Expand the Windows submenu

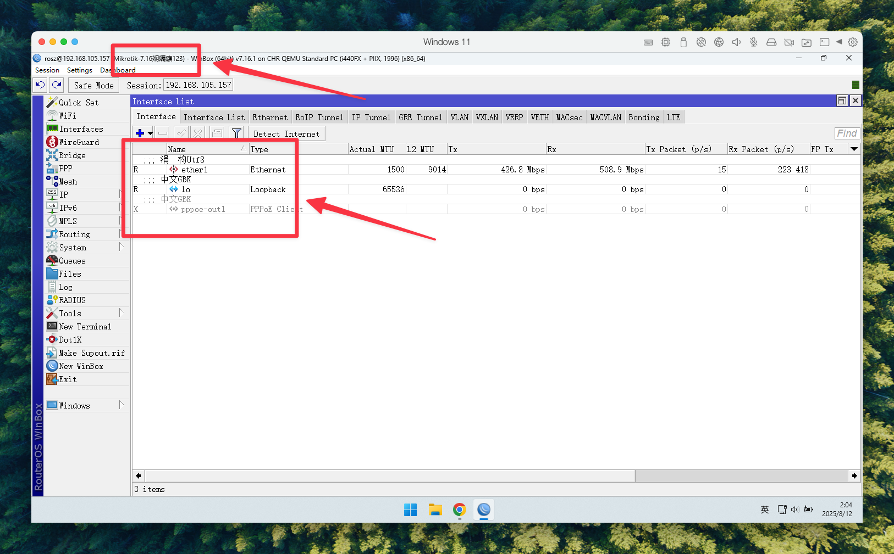coord(122,405)
